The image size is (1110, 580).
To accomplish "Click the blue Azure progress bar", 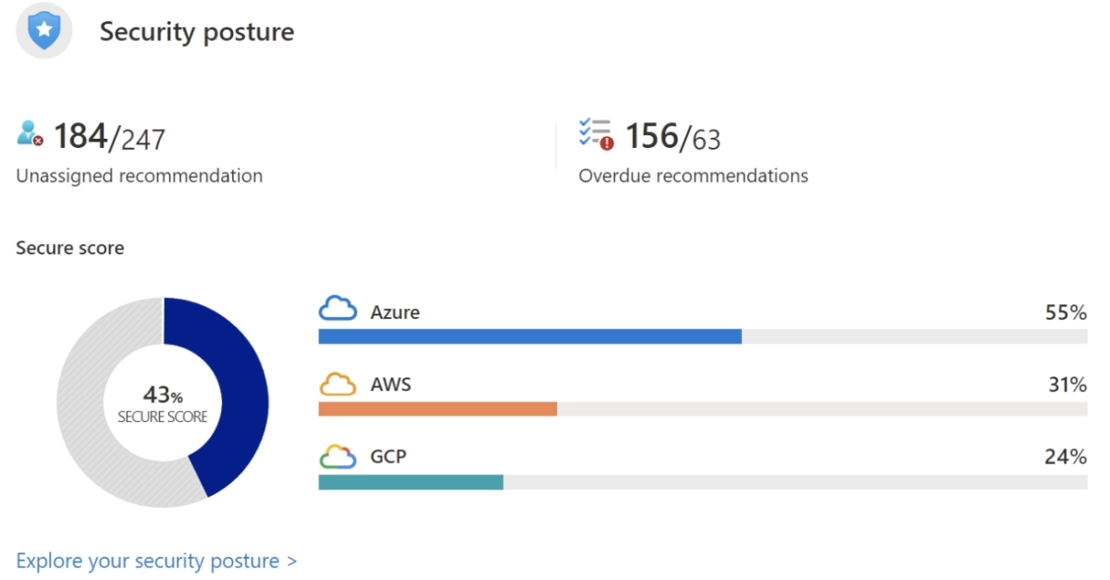I will click(529, 336).
